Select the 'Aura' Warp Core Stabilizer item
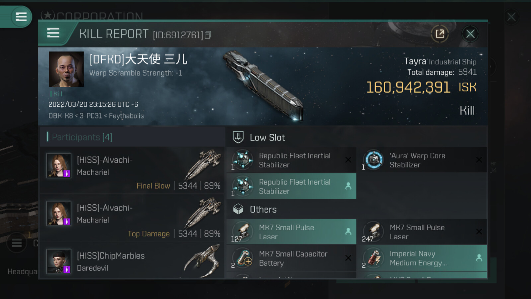This screenshot has height=299, width=531. [x=421, y=160]
